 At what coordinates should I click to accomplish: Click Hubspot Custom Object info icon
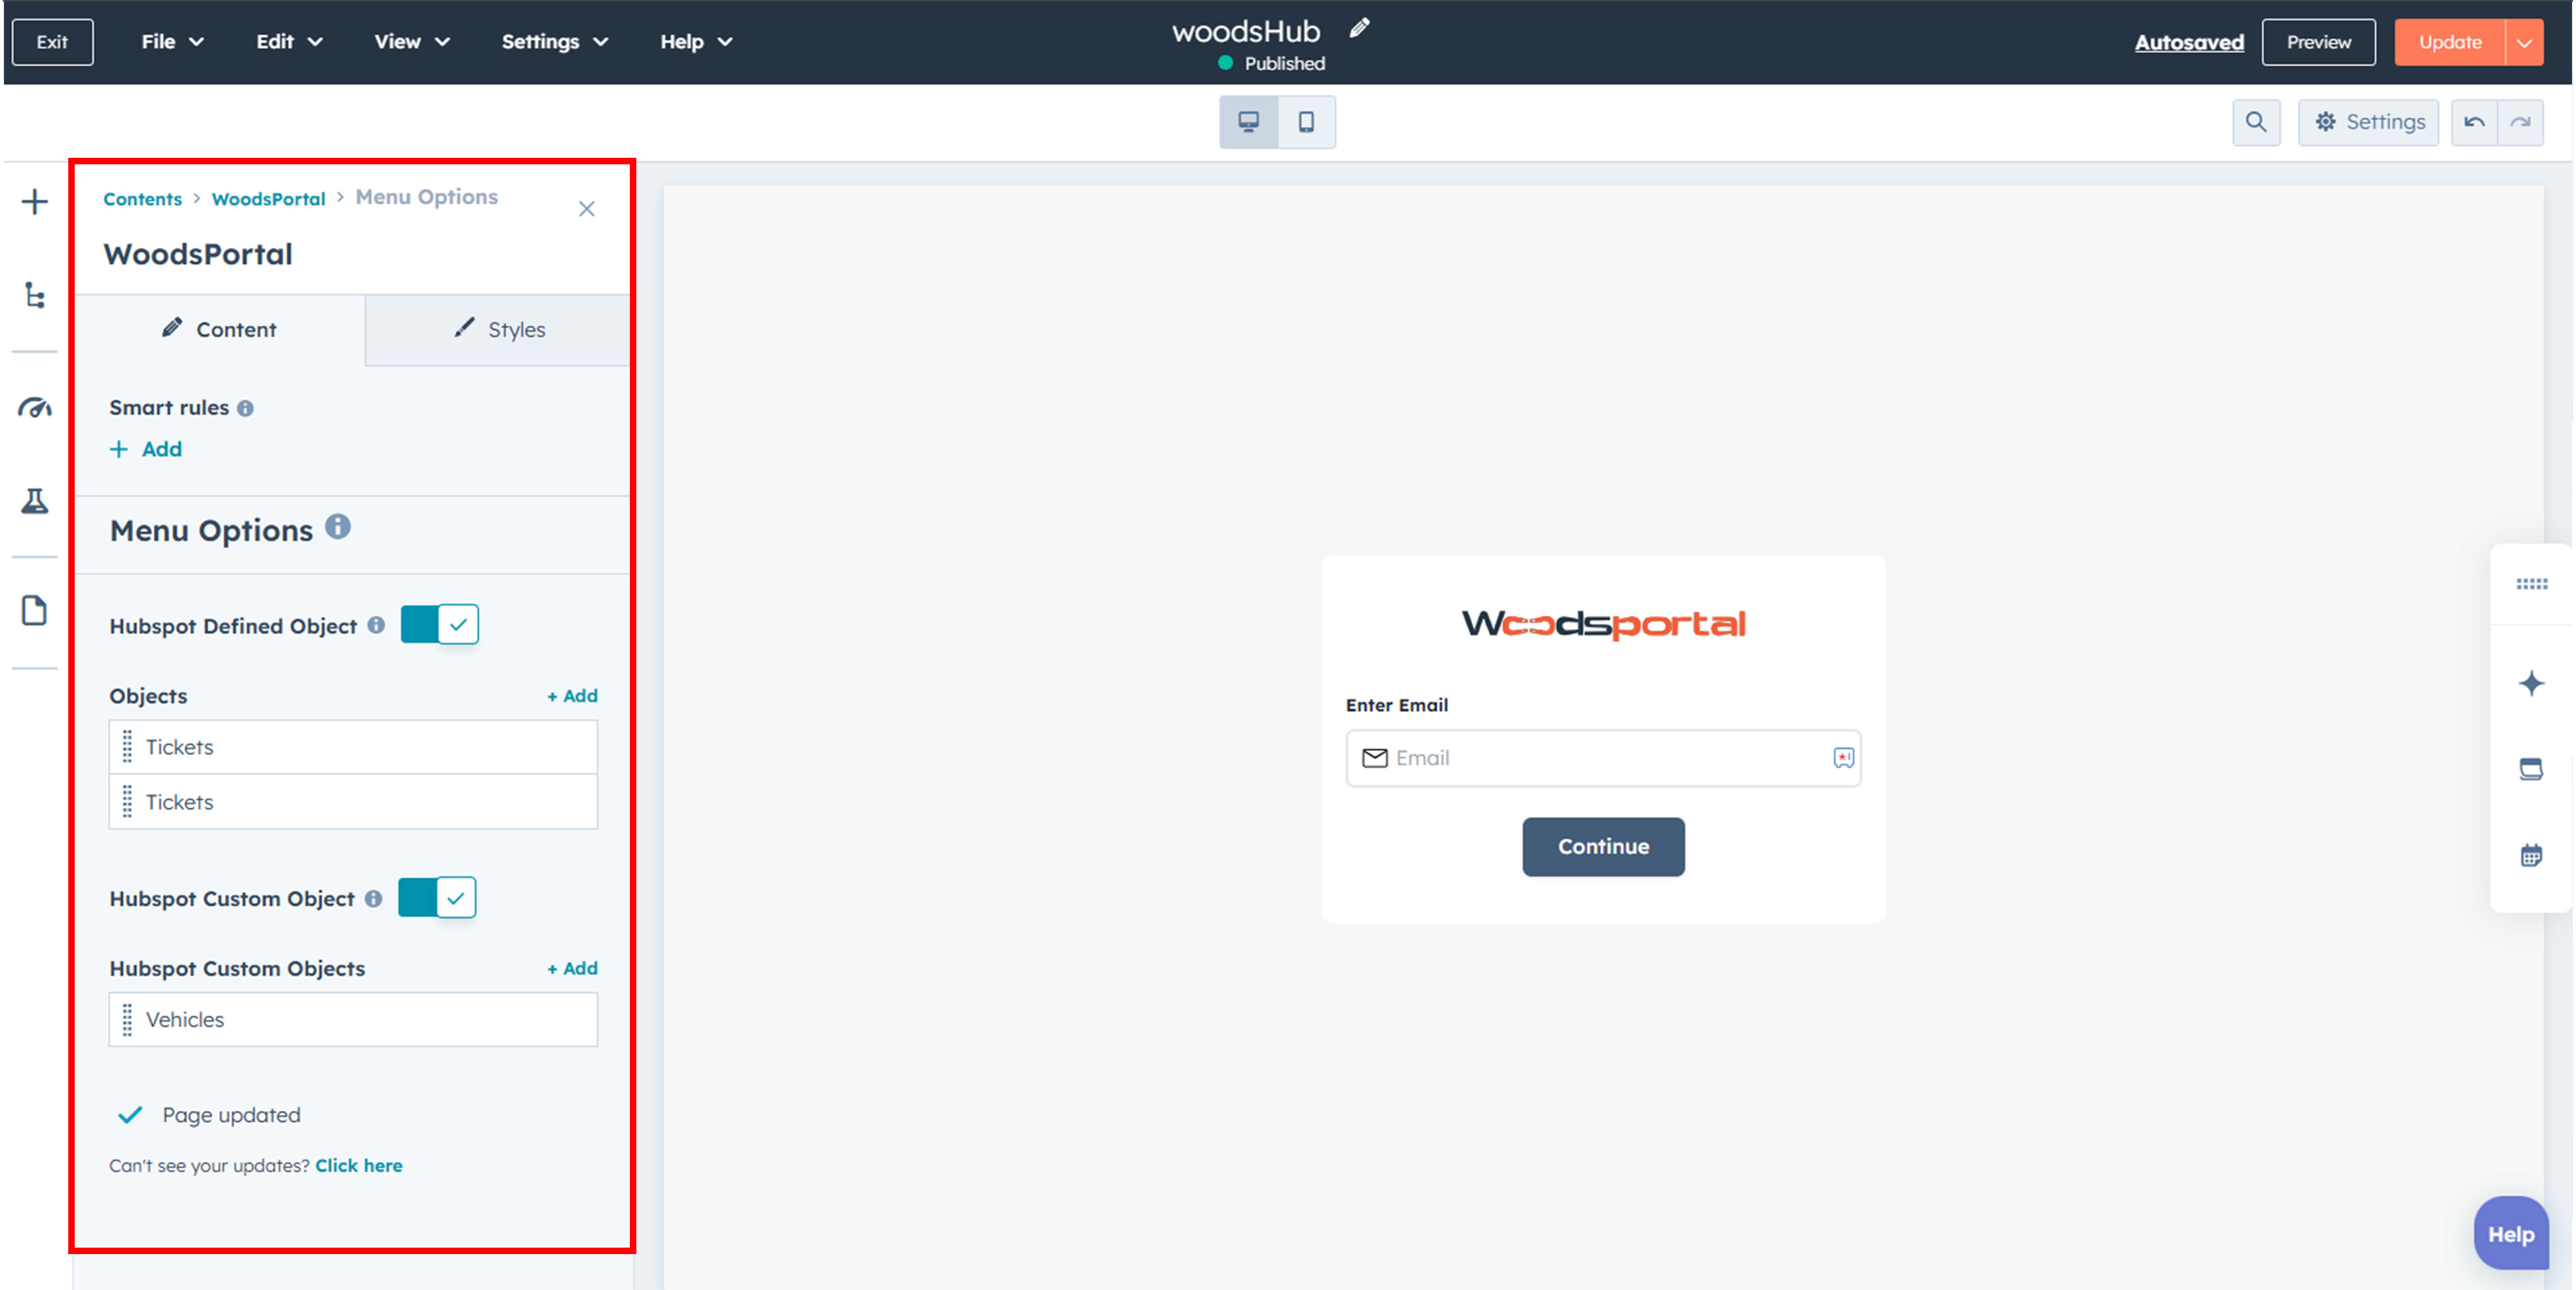(373, 899)
